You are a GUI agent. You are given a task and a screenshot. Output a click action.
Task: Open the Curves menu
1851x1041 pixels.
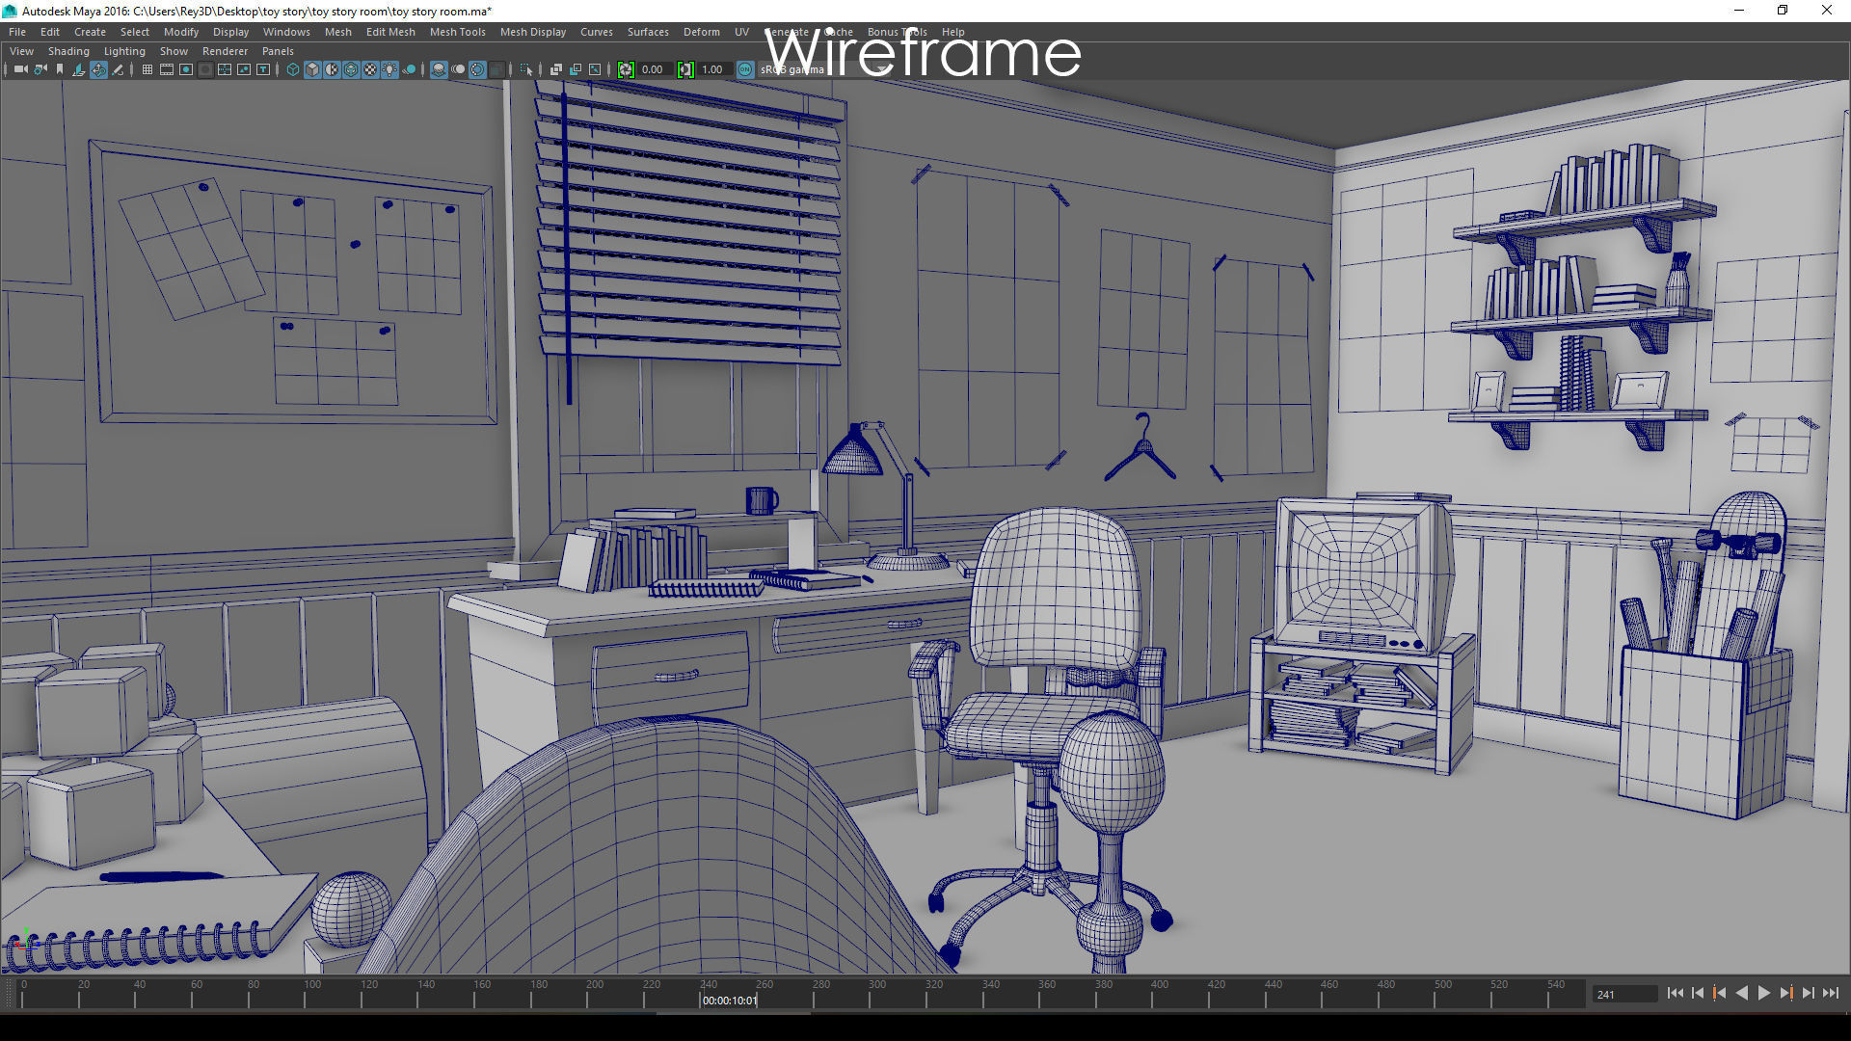point(597,32)
